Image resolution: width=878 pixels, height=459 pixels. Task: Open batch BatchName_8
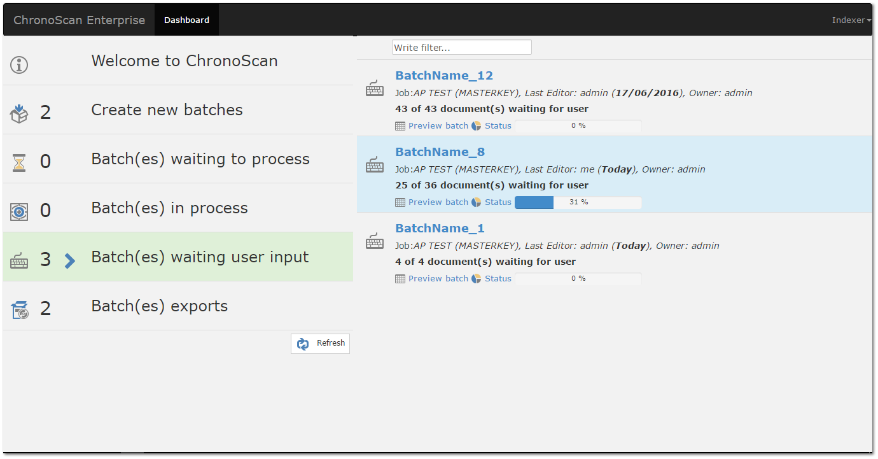click(440, 152)
